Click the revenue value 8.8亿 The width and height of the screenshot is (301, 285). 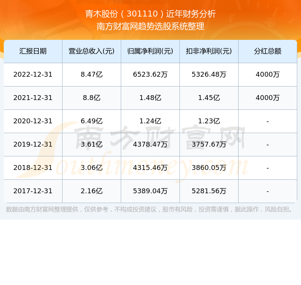(91, 98)
